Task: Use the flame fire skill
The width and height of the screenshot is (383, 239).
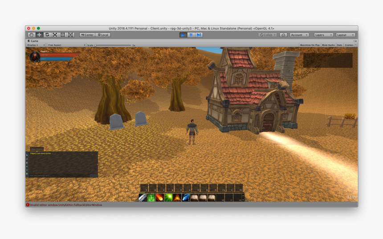Action: pyautogui.click(x=177, y=198)
